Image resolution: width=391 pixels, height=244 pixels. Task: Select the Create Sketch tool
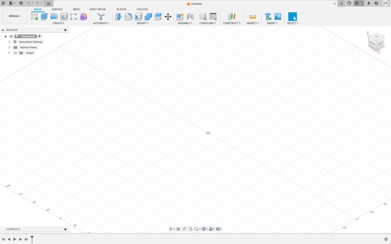pyautogui.click(x=34, y=17)
